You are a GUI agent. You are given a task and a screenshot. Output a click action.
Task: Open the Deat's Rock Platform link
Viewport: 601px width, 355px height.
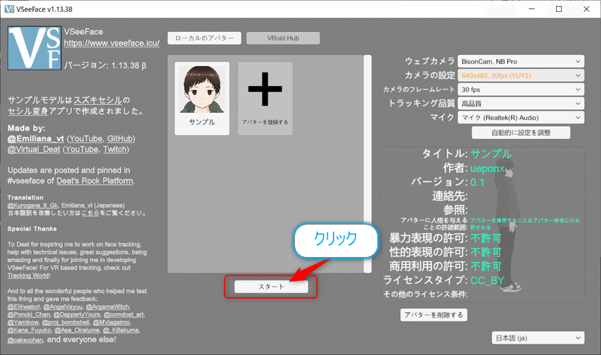tap(95, 181)
